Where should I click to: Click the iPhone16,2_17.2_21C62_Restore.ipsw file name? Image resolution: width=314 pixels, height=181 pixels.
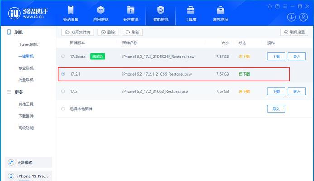point(155,91)
